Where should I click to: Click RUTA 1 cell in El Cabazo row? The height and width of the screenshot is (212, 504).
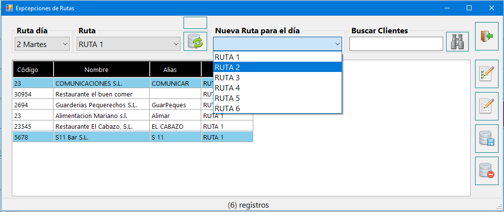point(227,126)
